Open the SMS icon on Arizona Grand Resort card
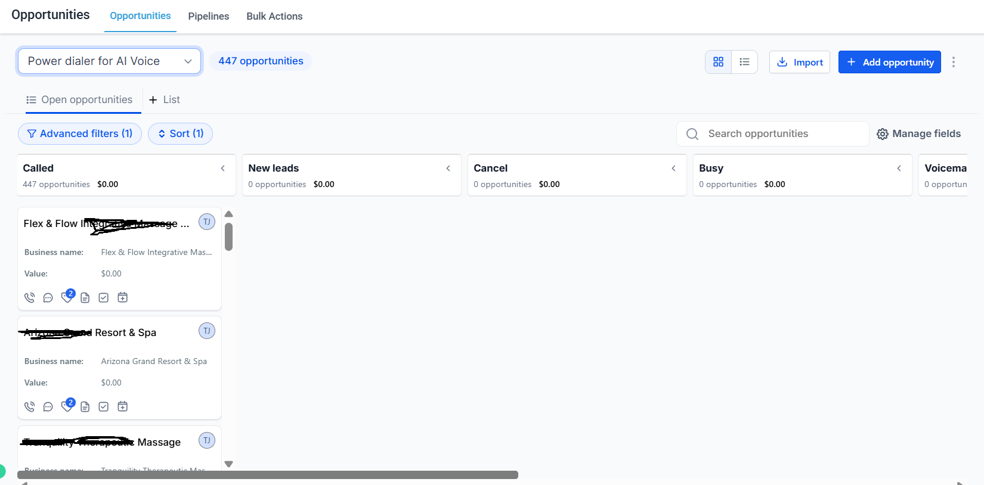The height and width of the screenshot is (485, 984). [x=48, y=406]
